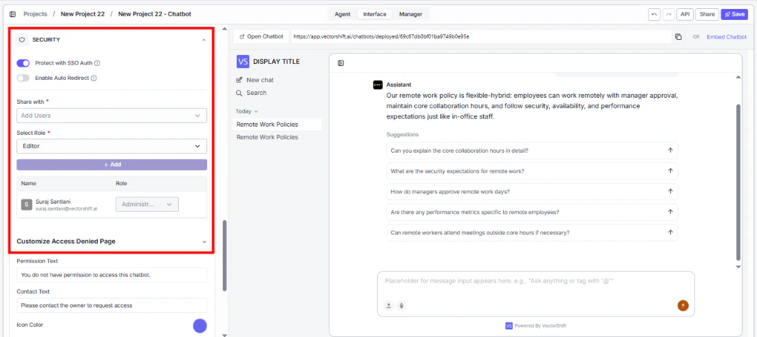Click the left panel scrollbar thumb
This screenshot has height=337, width=757.
pos(224,255)
